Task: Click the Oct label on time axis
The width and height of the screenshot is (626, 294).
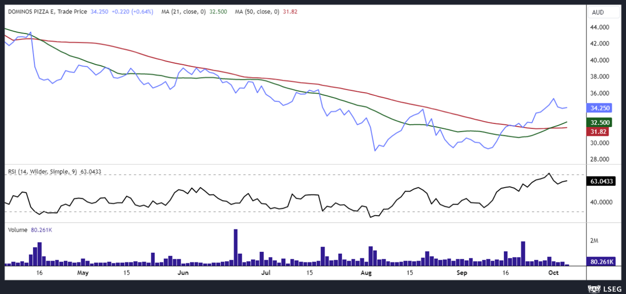Action: [x=554, y=273]
